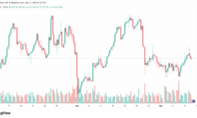The image size is (197, 118).
Task: Select the open price value 7,755.36
Action: coord(14,7)
